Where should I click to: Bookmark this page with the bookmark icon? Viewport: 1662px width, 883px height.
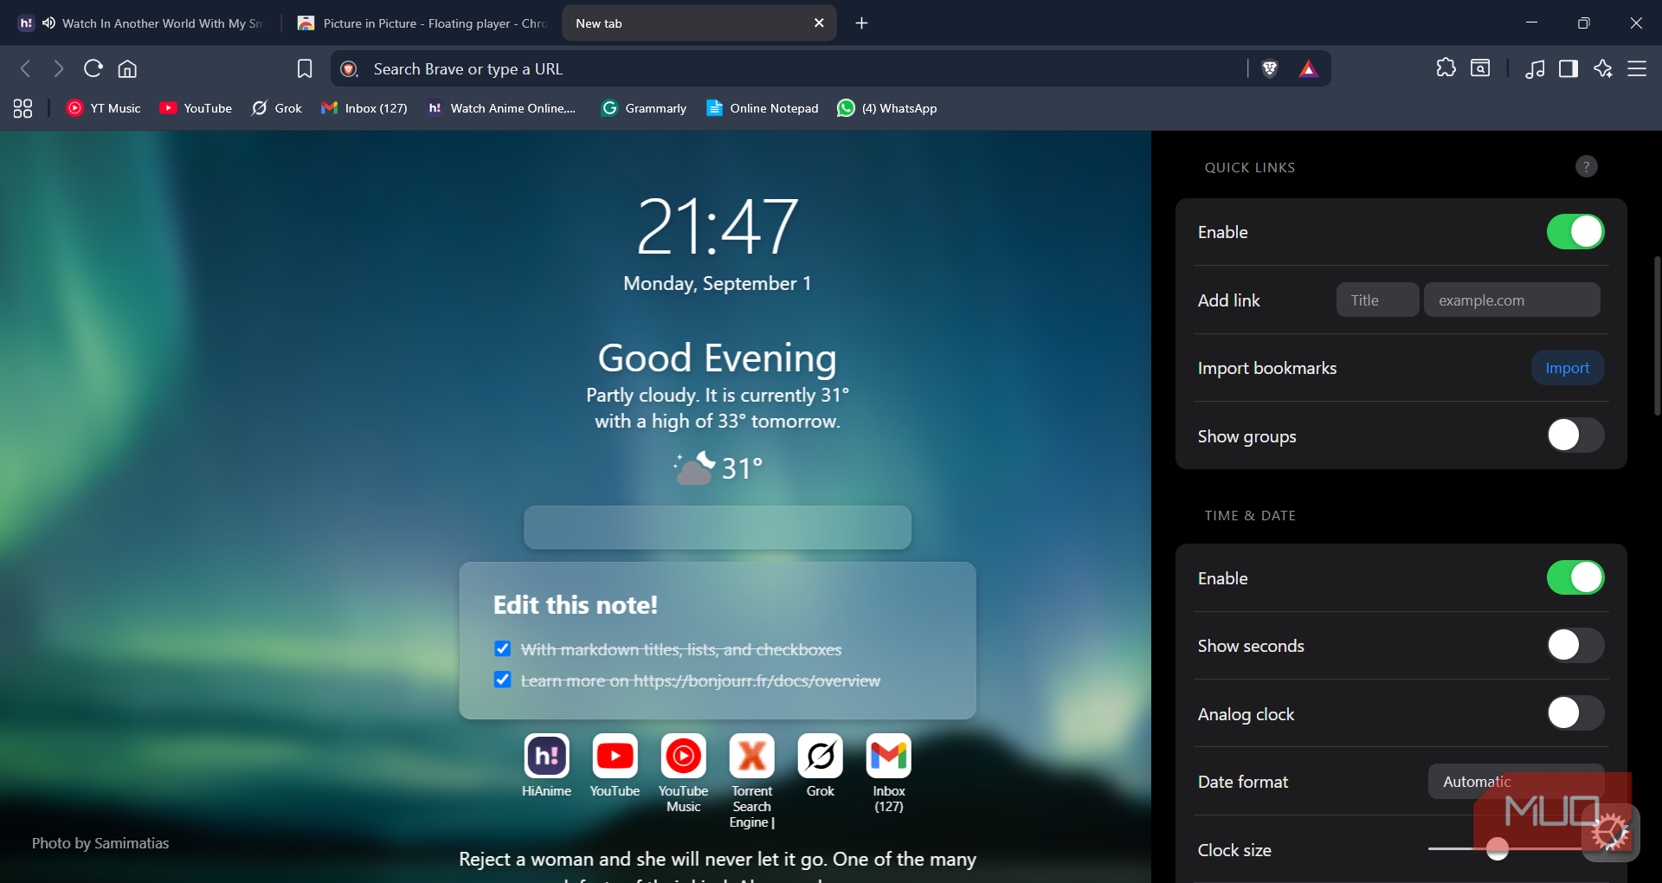coord(305,68)
